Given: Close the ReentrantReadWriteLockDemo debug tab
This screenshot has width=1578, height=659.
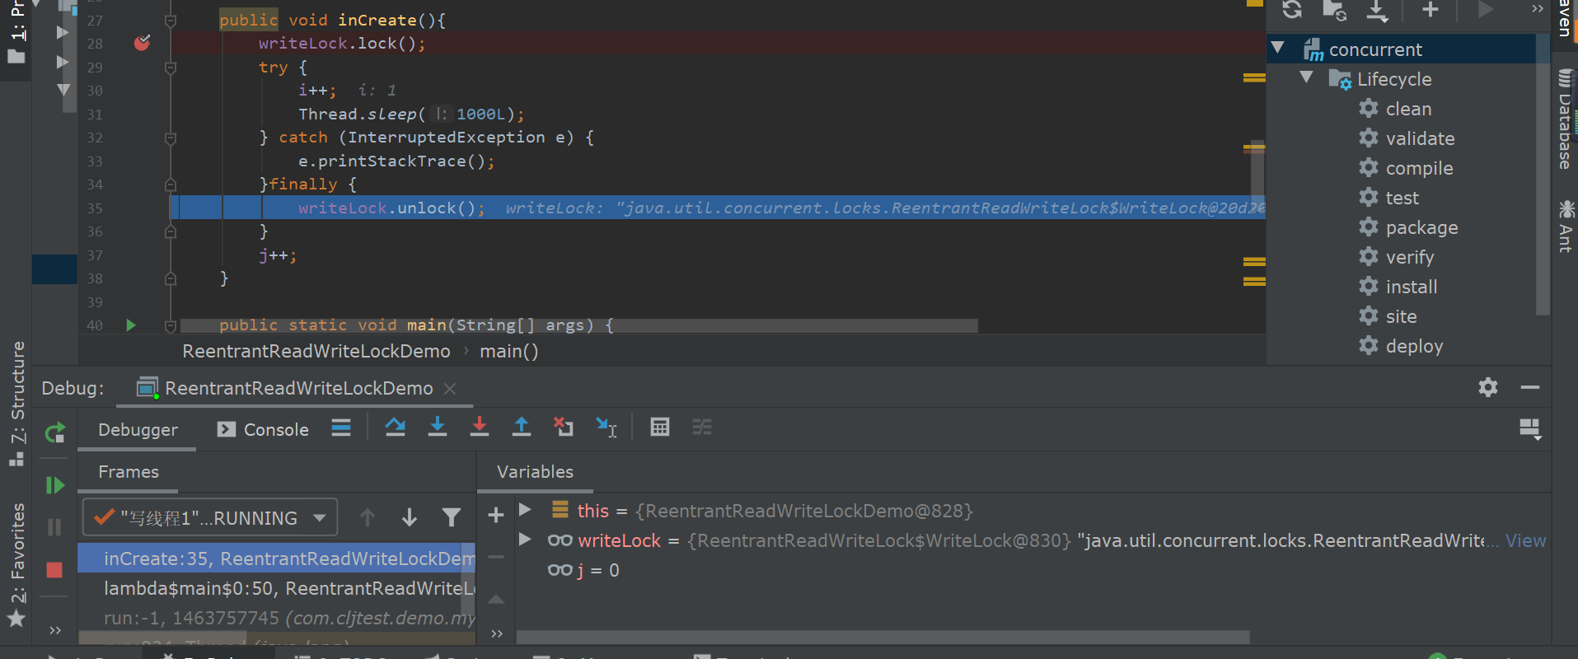Looking at the screenshot, I should [450, 388].
